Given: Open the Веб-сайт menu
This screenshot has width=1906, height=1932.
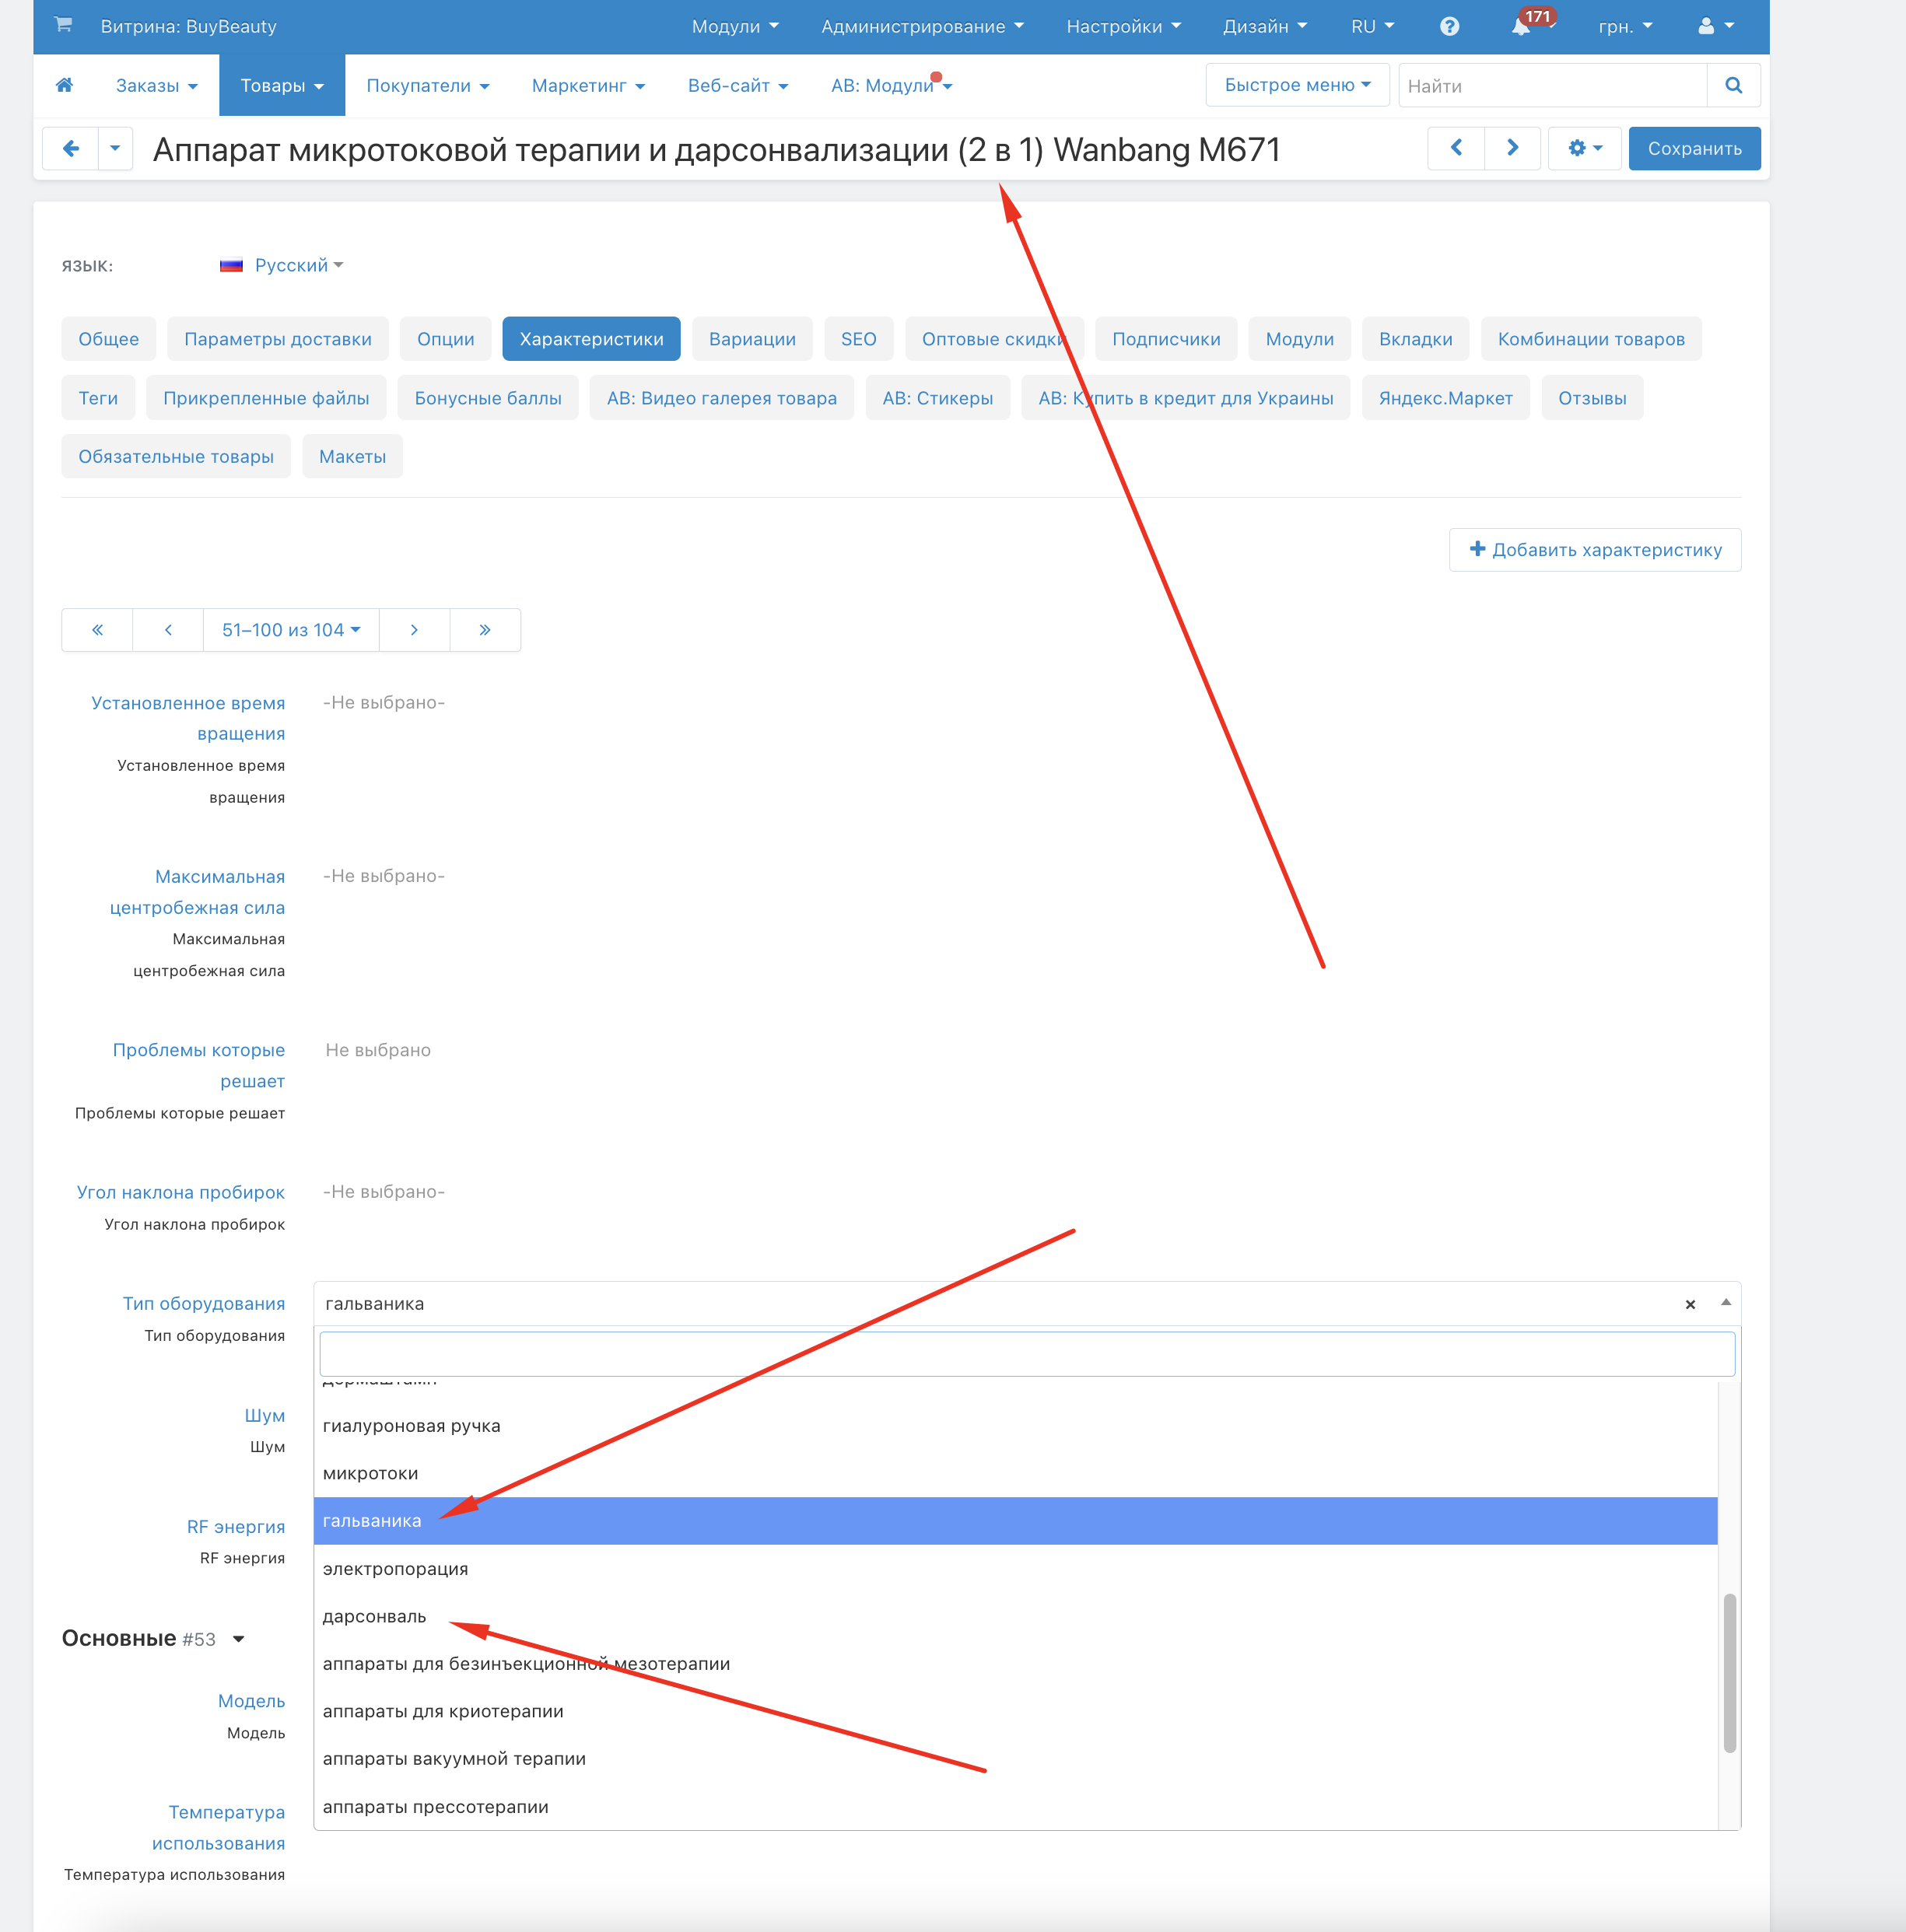Looking at the screenshot, I should tap(738, 86).
